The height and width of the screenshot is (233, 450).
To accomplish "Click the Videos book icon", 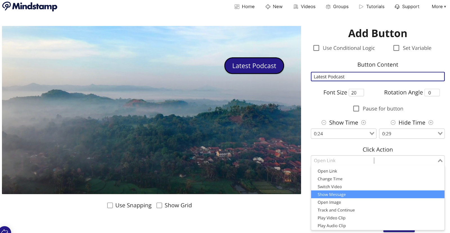I will click(296, 7).
